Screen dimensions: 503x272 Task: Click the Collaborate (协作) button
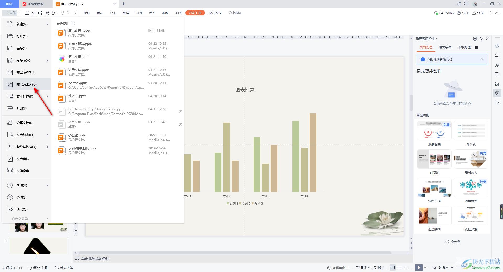[x=463, y=13]
